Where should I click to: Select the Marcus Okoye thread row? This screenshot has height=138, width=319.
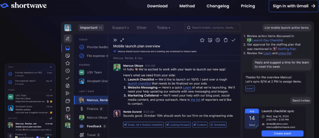tap(91, 117)
